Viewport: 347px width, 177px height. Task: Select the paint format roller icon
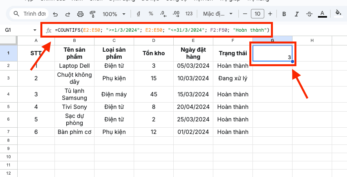point(93,14)
